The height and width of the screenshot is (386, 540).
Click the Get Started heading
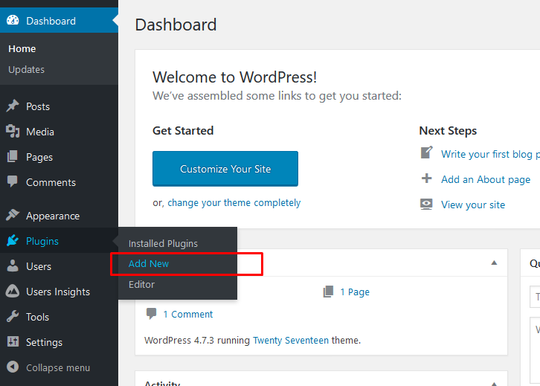point(183,131)
